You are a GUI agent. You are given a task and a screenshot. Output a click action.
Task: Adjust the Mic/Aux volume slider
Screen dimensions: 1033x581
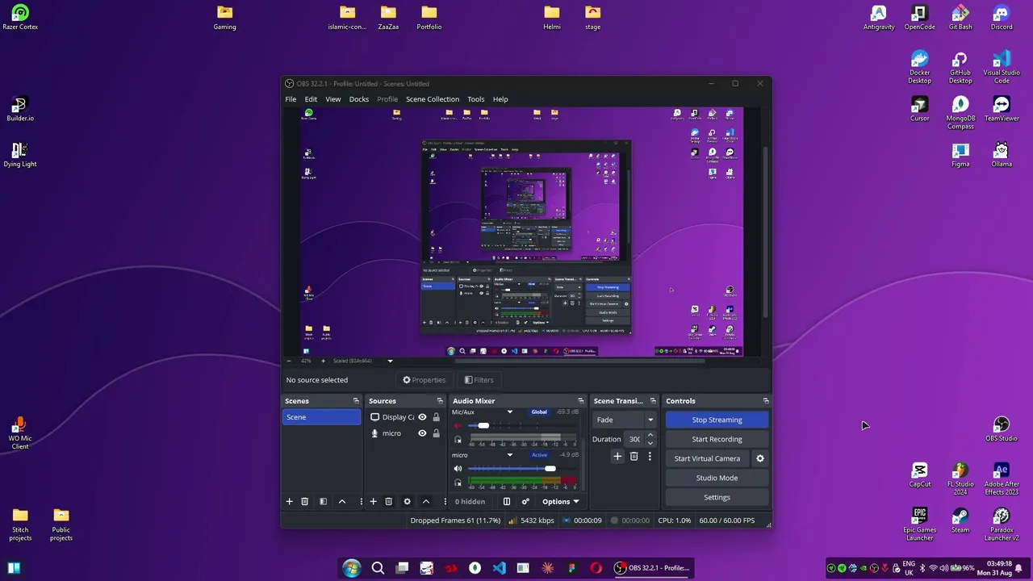coord(483,425)
